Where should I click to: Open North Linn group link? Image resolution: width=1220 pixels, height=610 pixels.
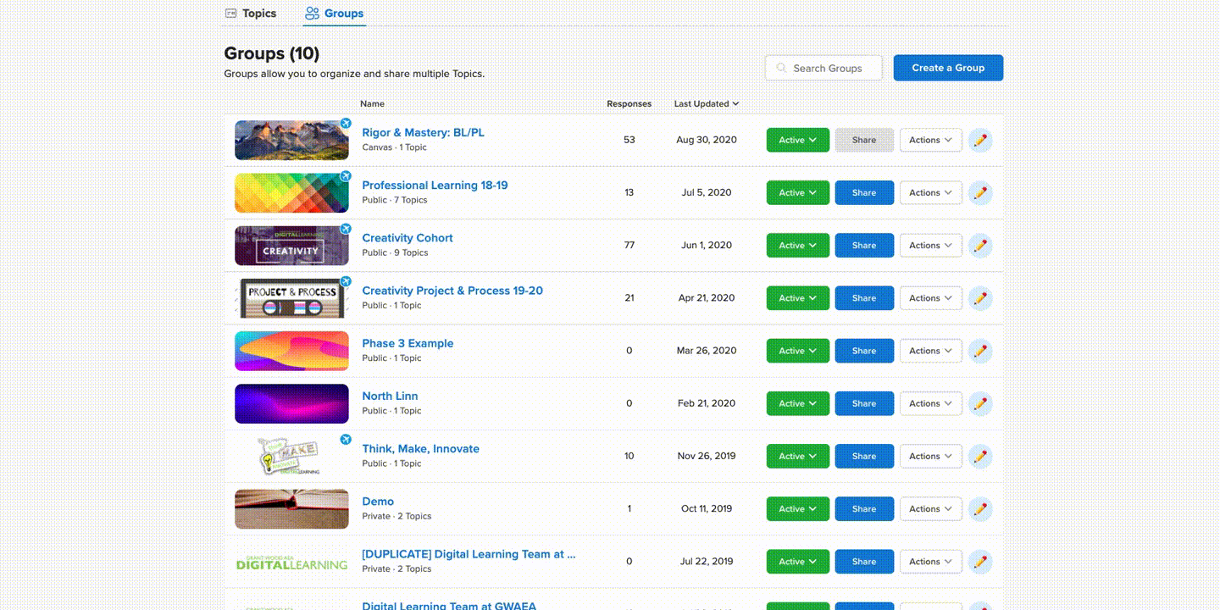(390, 396)
